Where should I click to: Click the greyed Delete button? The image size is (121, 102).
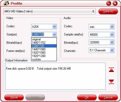[35, 97]
